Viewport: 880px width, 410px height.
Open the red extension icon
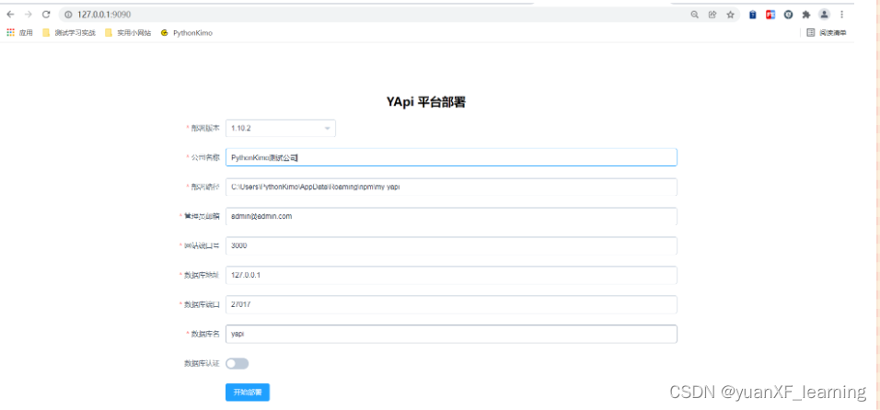(770, 15)
